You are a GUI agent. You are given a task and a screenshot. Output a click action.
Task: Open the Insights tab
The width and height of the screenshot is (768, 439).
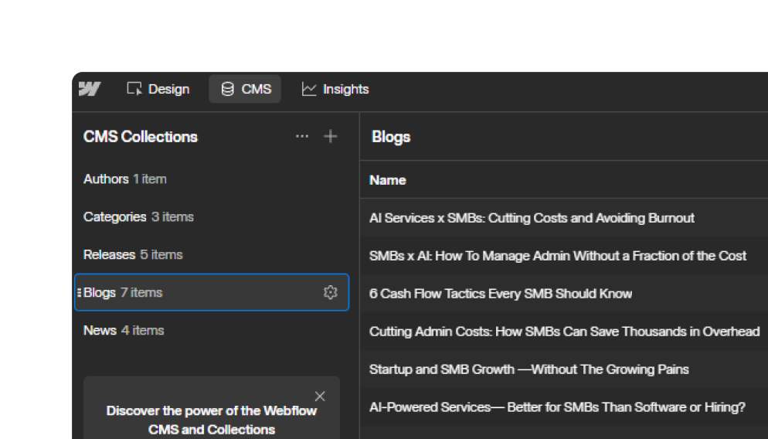[x=335, y=89]
